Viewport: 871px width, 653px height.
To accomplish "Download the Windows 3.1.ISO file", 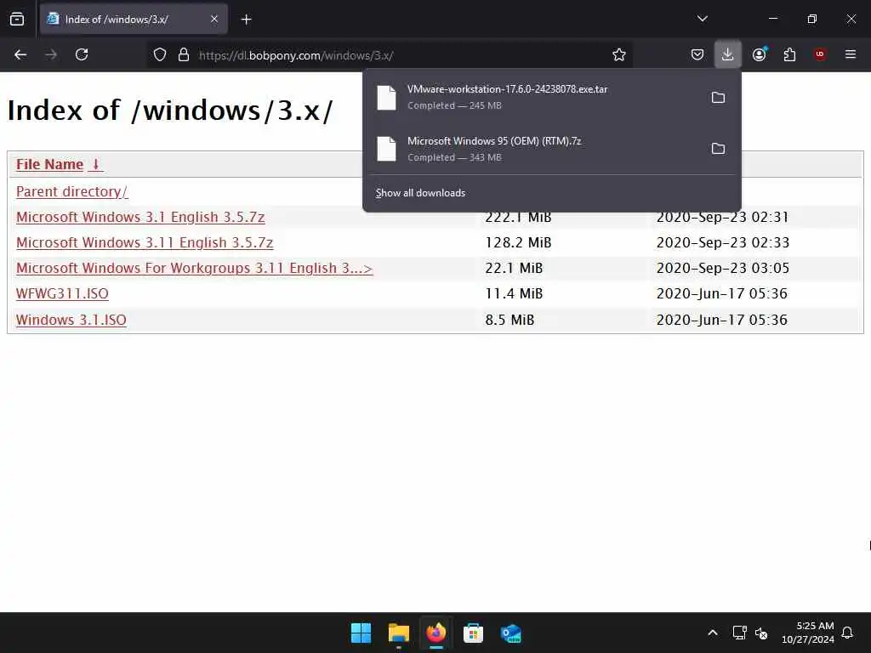I will click(71, 320).
